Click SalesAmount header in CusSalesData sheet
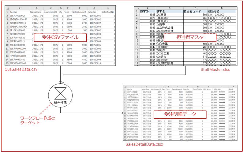Image resolution: width=243 pixels, height=152 pixels. pos(79,12)
